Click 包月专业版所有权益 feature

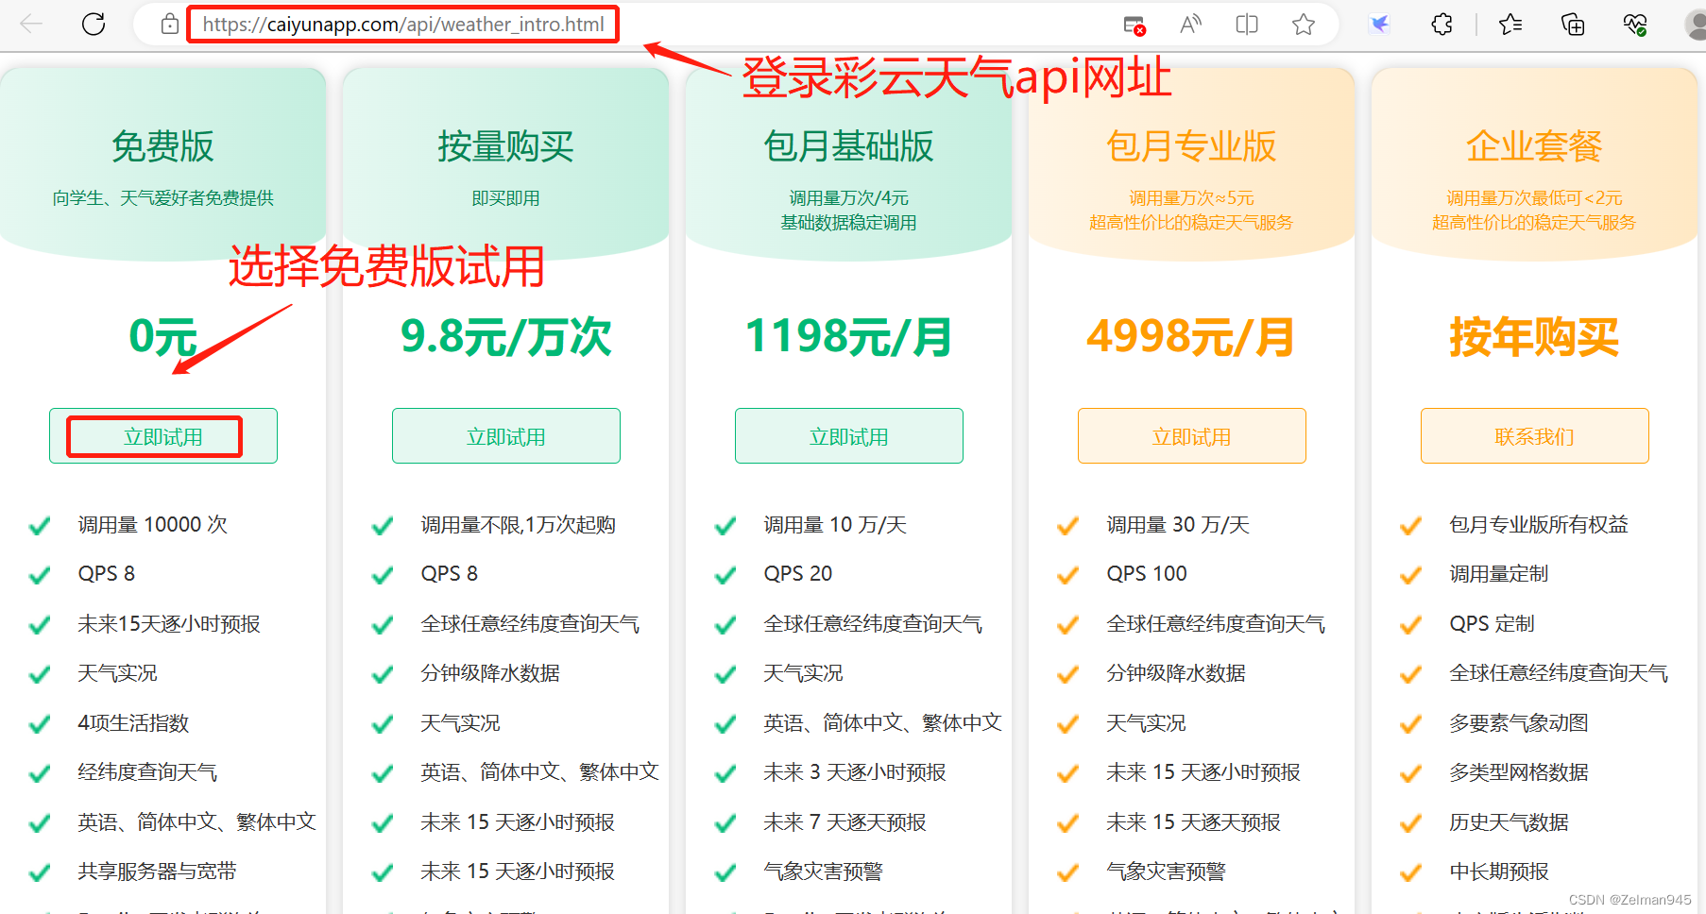[1539, 525]
